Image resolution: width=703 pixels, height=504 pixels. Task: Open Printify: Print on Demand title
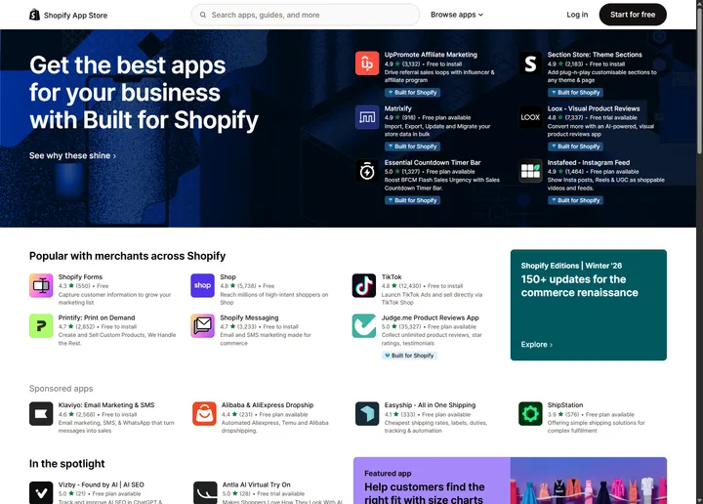[x=97, y=317]
